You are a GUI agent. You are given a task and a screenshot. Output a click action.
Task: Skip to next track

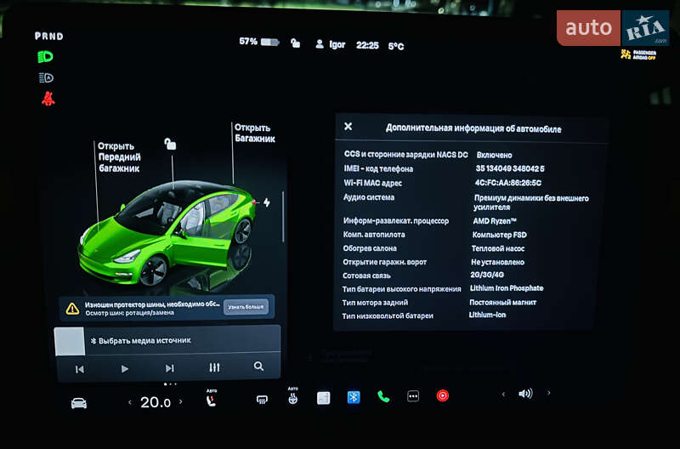coord(169,368)
